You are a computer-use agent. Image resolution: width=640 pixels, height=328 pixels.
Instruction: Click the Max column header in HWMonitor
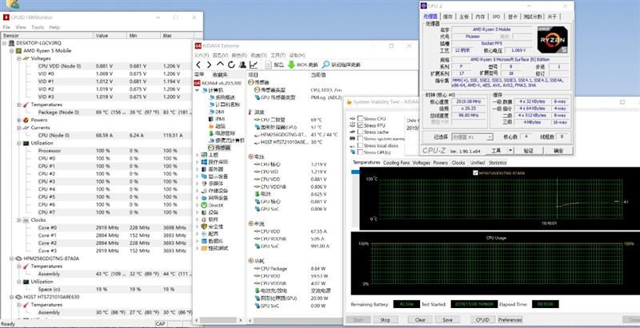(175, 36)
